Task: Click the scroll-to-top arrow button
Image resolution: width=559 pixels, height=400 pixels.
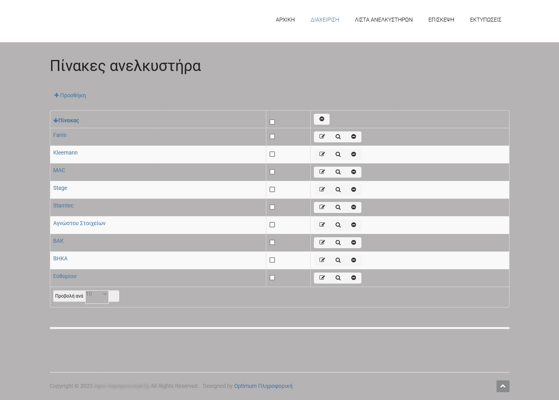Action: [x=503, y=386]
